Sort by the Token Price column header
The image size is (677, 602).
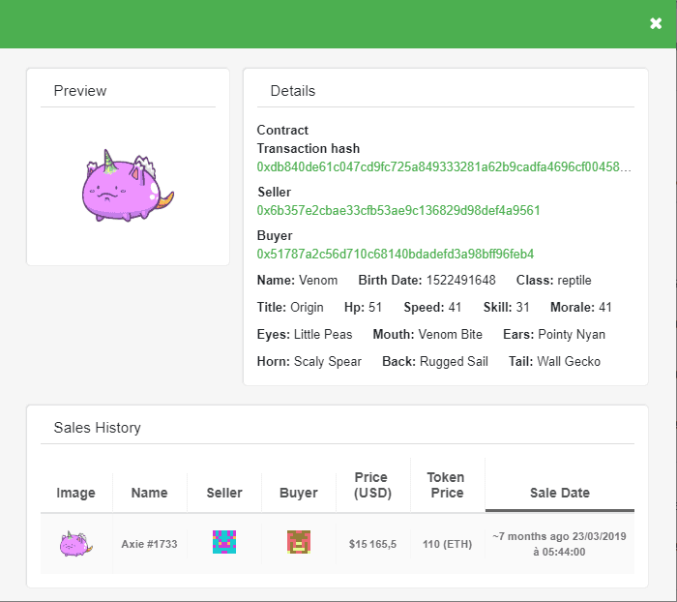coord(445,485)
